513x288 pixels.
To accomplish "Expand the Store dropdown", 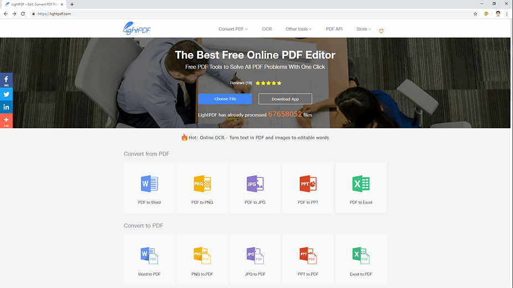I will click(364, 29).
